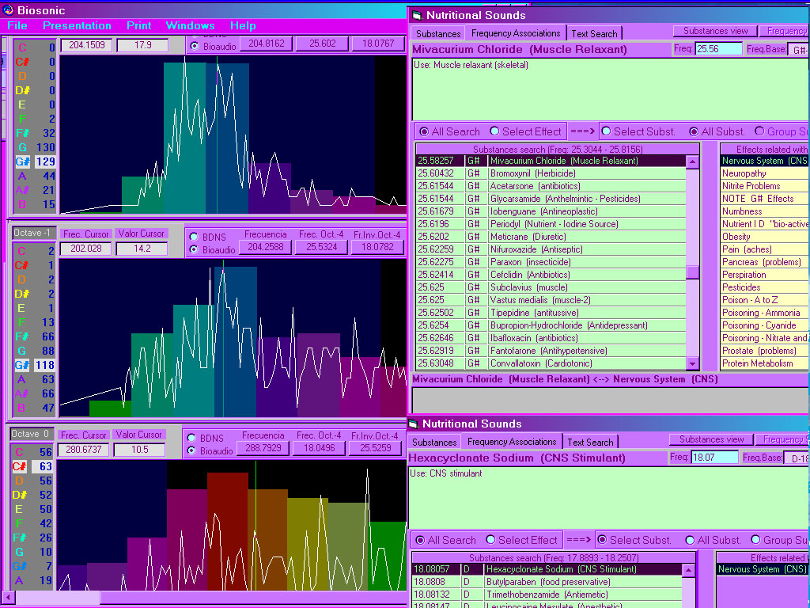
Task: Enable BDNS mode in the bottom spectrum panel
Action: (191, 438)
